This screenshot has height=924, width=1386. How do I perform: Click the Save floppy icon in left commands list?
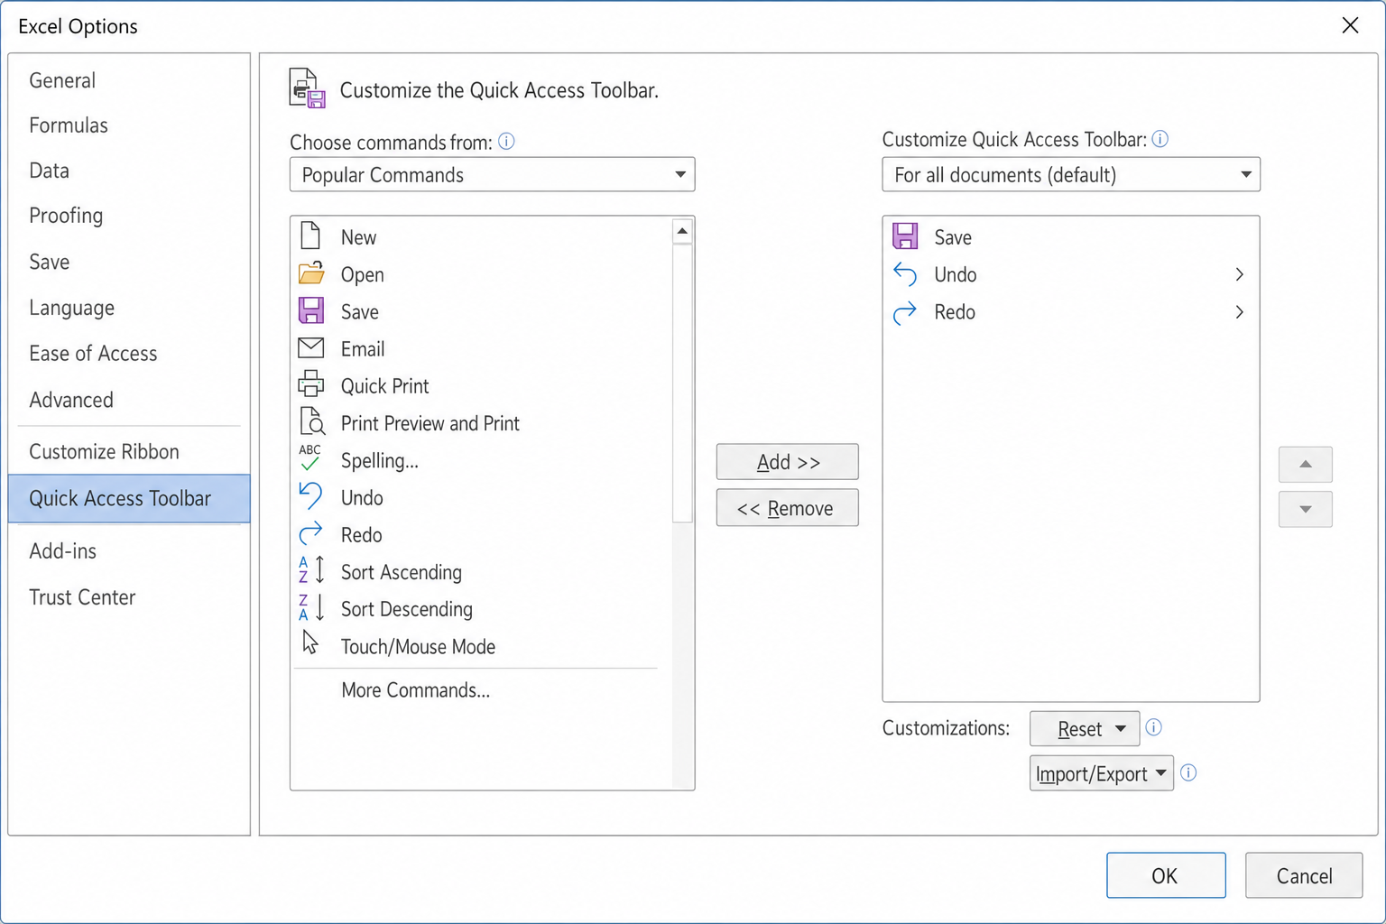[x=311, y=310]
